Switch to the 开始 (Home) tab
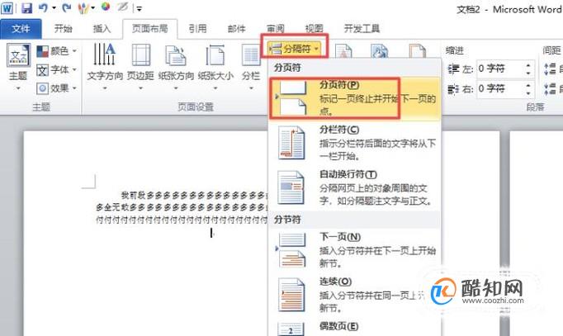The width and height of the screenshot is (563, 336). (64, 29)
